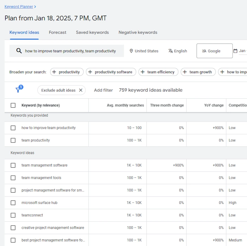Click 'team management software' keyword text
The width and height of the screenshot is (247, 246).
pos(44,165)
